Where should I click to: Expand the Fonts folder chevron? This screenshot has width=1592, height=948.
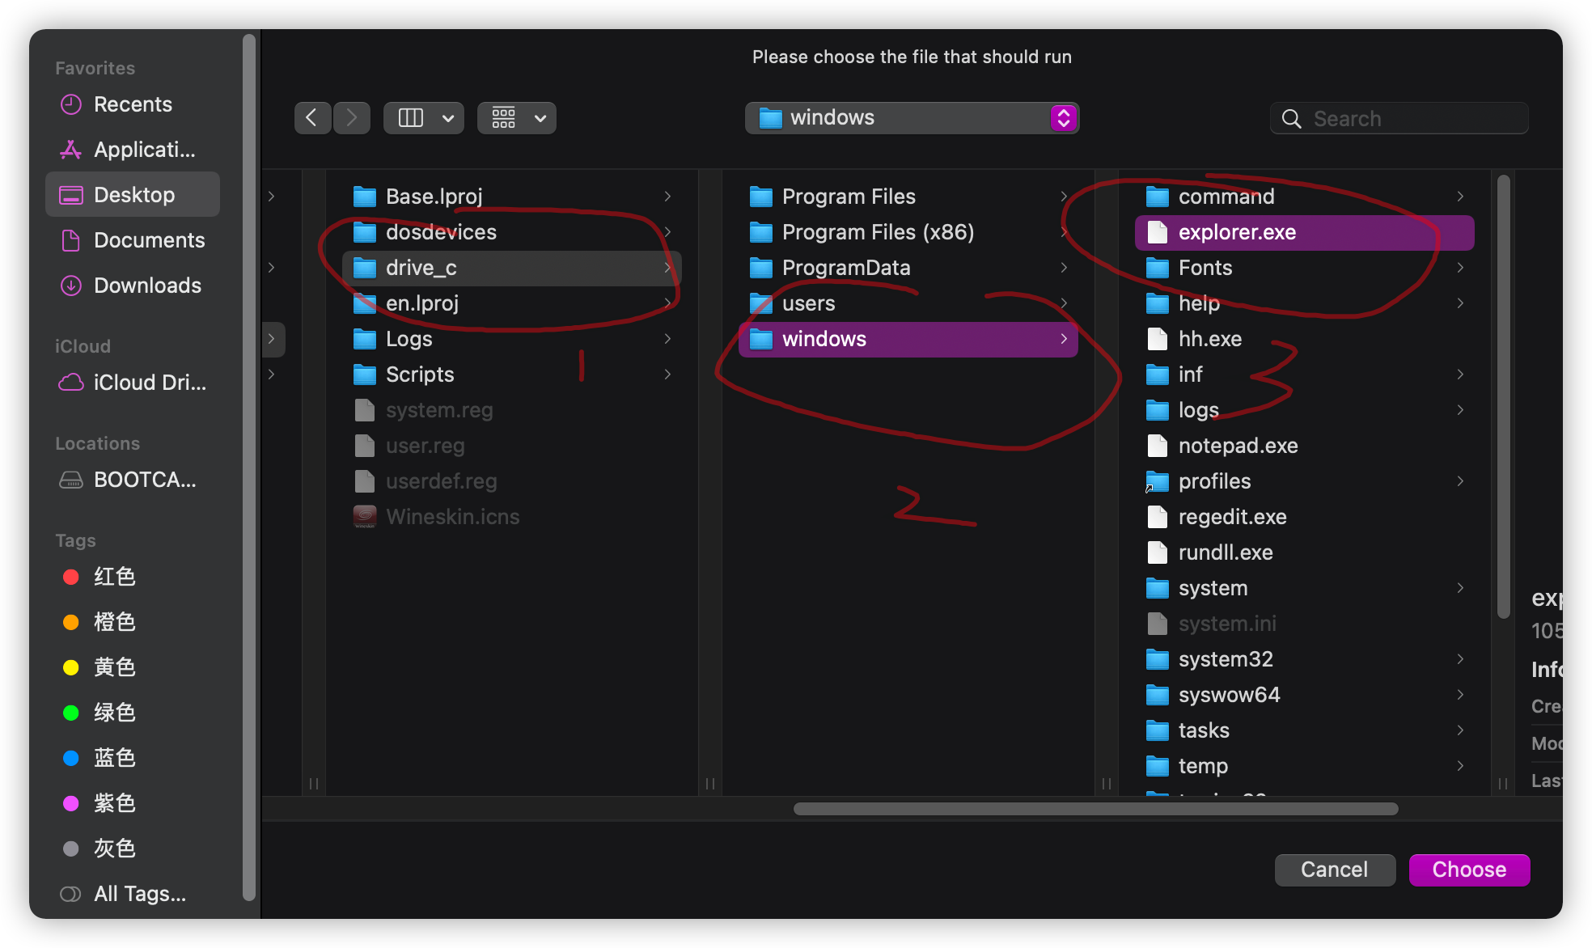pos(1460,268)
